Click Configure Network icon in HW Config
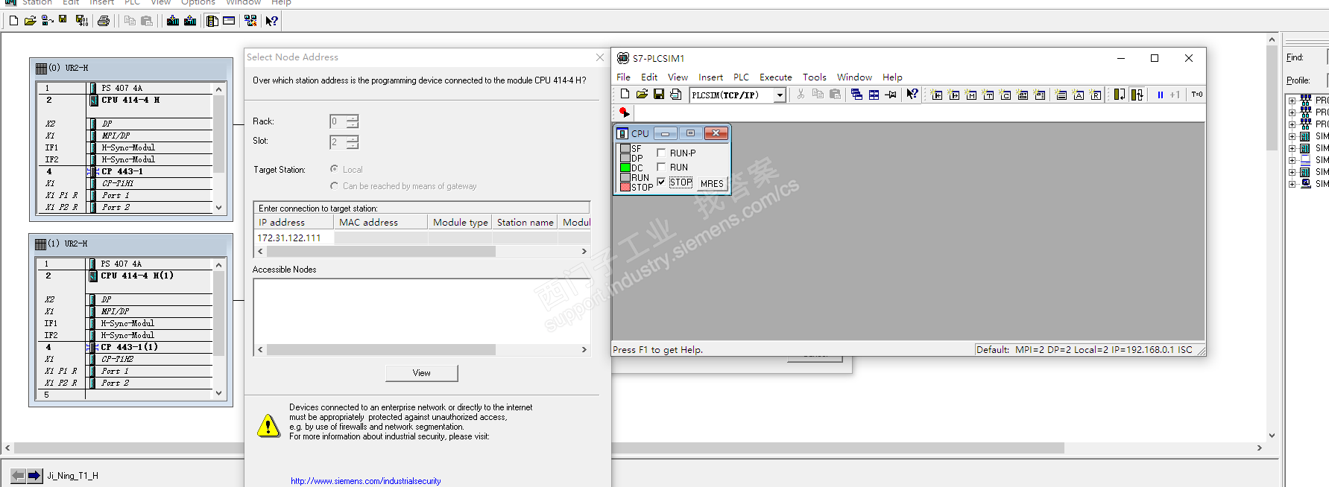1329x487 pixels. coord(250,21)
